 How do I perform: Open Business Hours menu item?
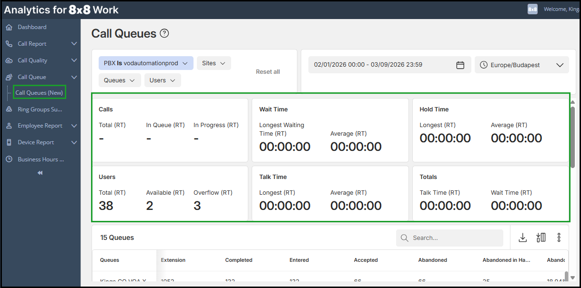click(41, 159)
